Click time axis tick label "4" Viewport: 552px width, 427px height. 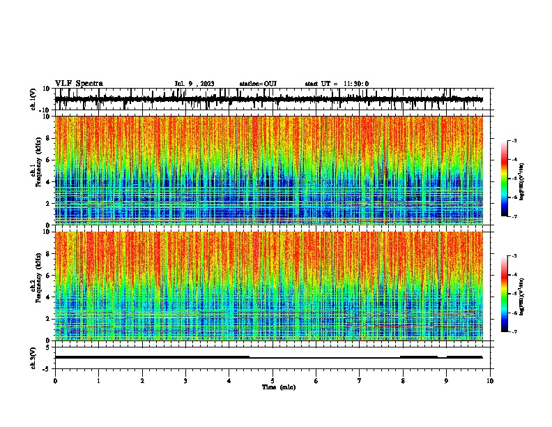[x=229, y=381]
